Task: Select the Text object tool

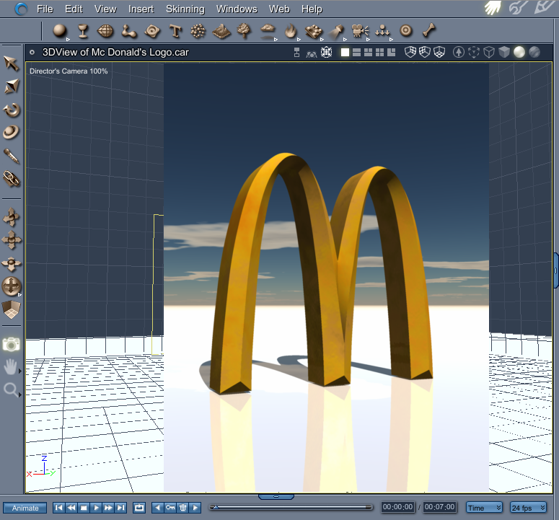Action: coord(175,31)
